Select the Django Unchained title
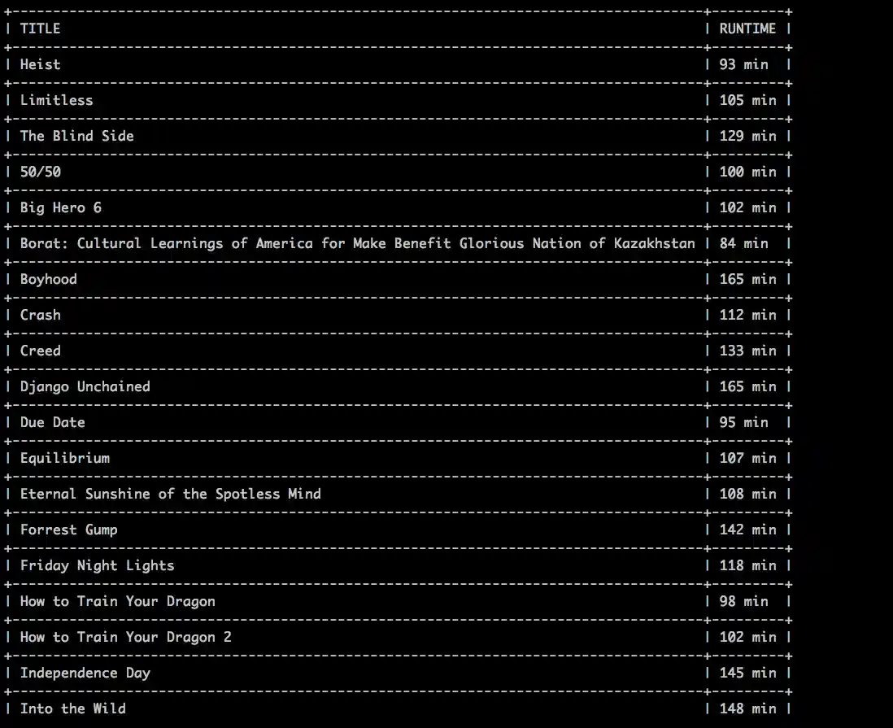The image size is (893, 728). tap(85, 387)
